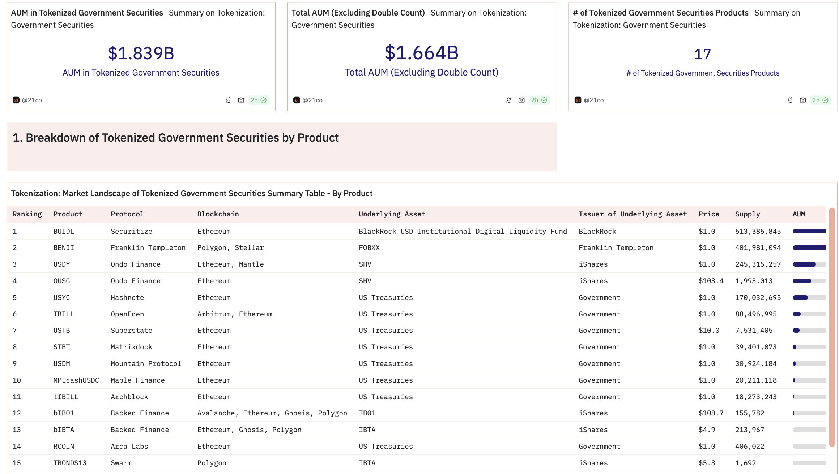Click the AUM bar in the TBILL row

(x=809, y=314)
